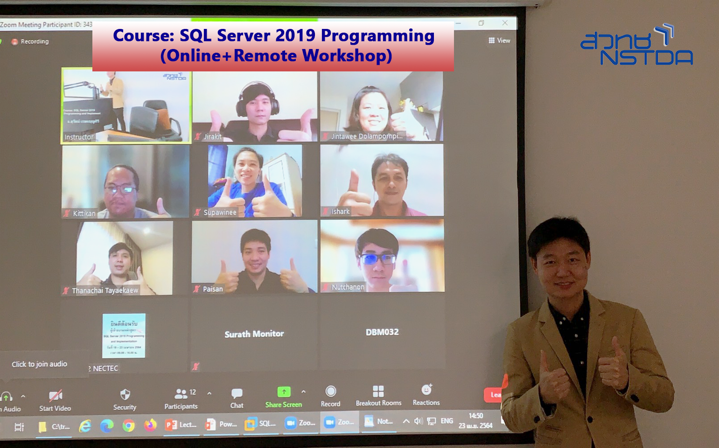Expand arrow beside Participants button
The height and width of the screenshot is (448, 719).
click(209, 393)
